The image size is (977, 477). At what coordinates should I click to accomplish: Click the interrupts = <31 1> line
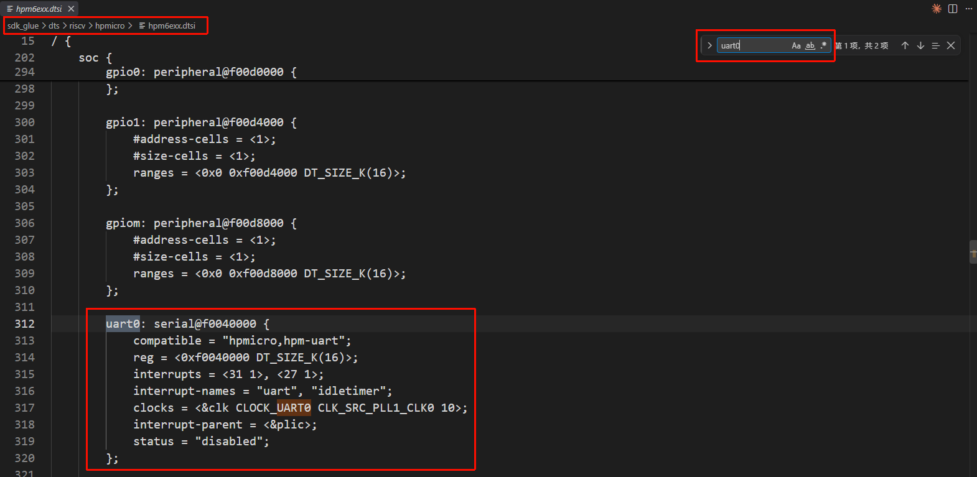228,374
